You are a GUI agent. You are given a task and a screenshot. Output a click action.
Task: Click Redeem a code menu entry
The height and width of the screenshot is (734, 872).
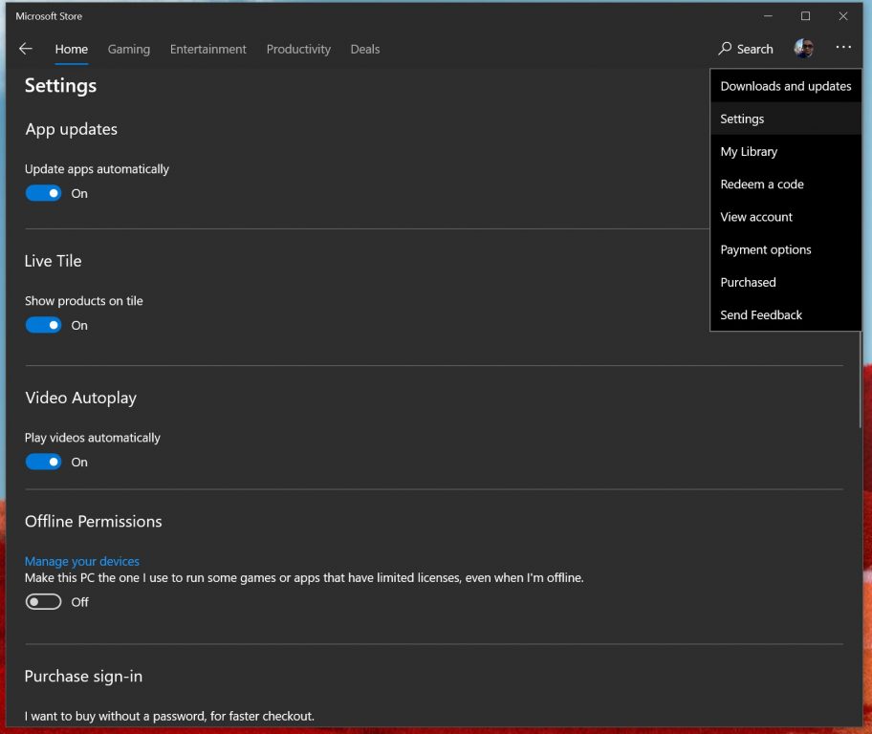pyautogui.click(x=762, y=184)
